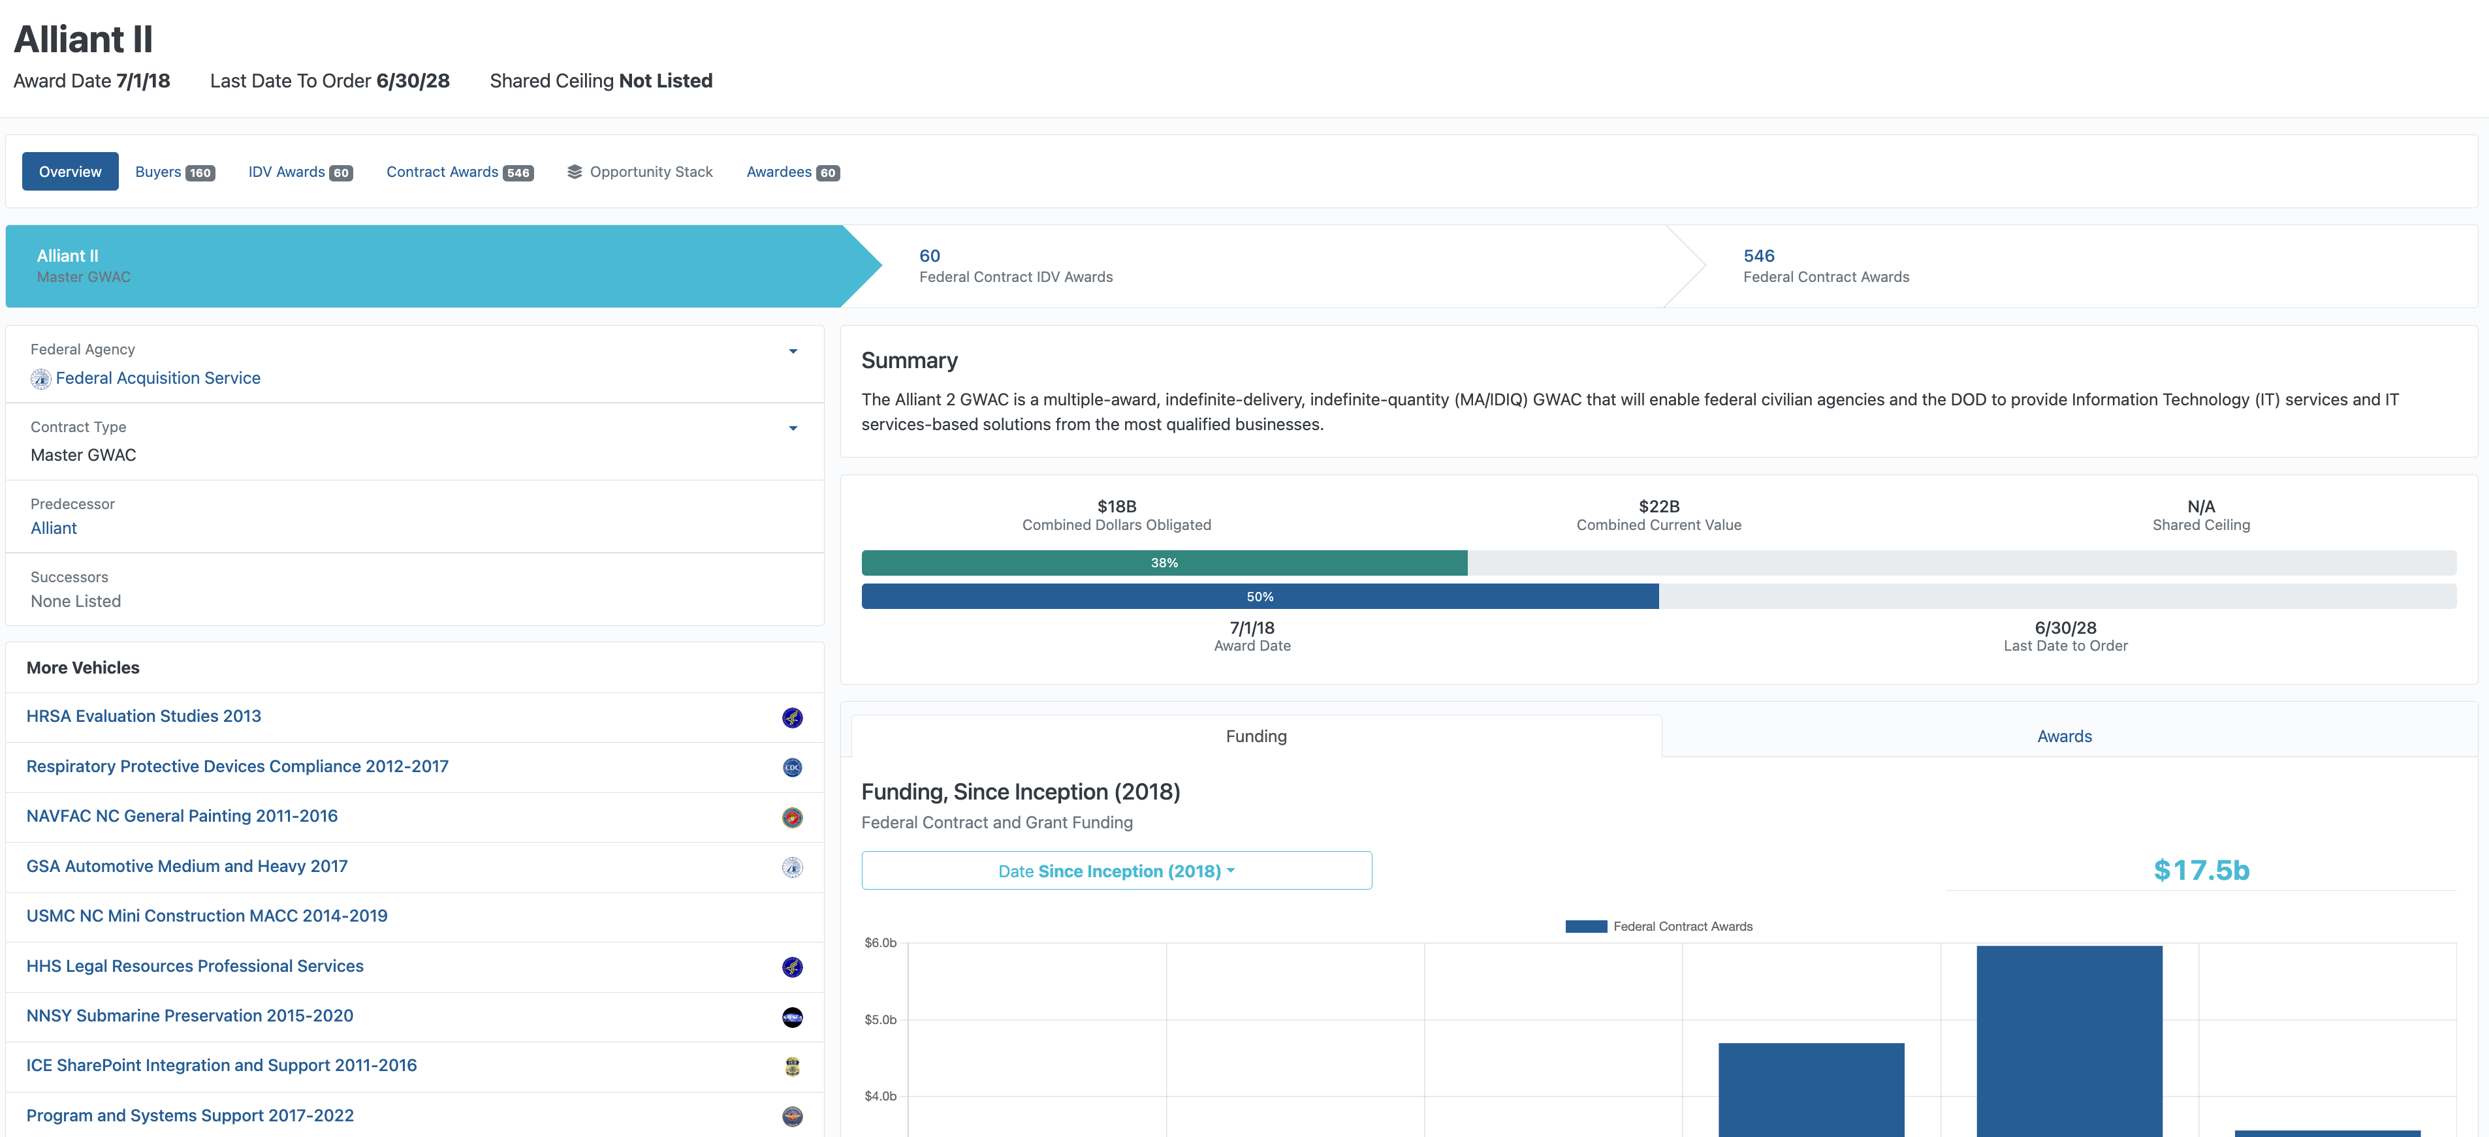Toggle the Federal Contract Awards chart legend

[1658, 926]
